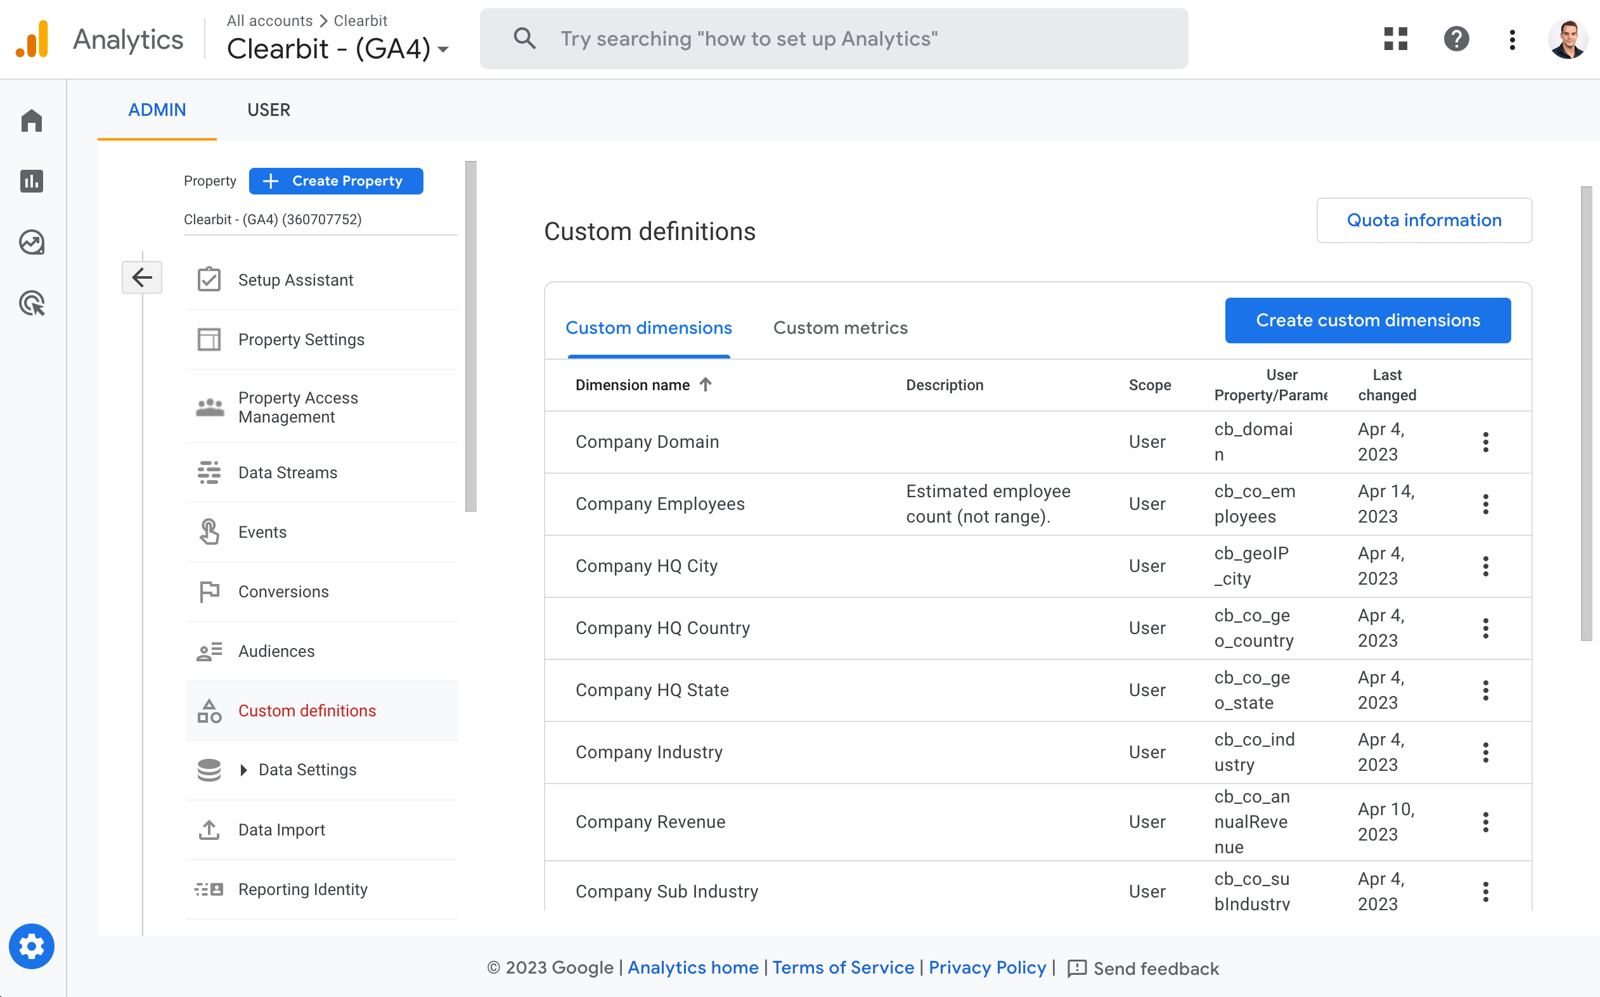
Task: Open the Home icon in left rail
Action: [x=32, y=121]
